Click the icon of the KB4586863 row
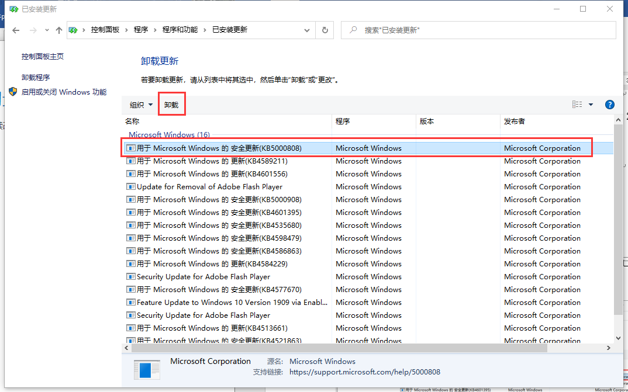 click(x=130, y=251)
